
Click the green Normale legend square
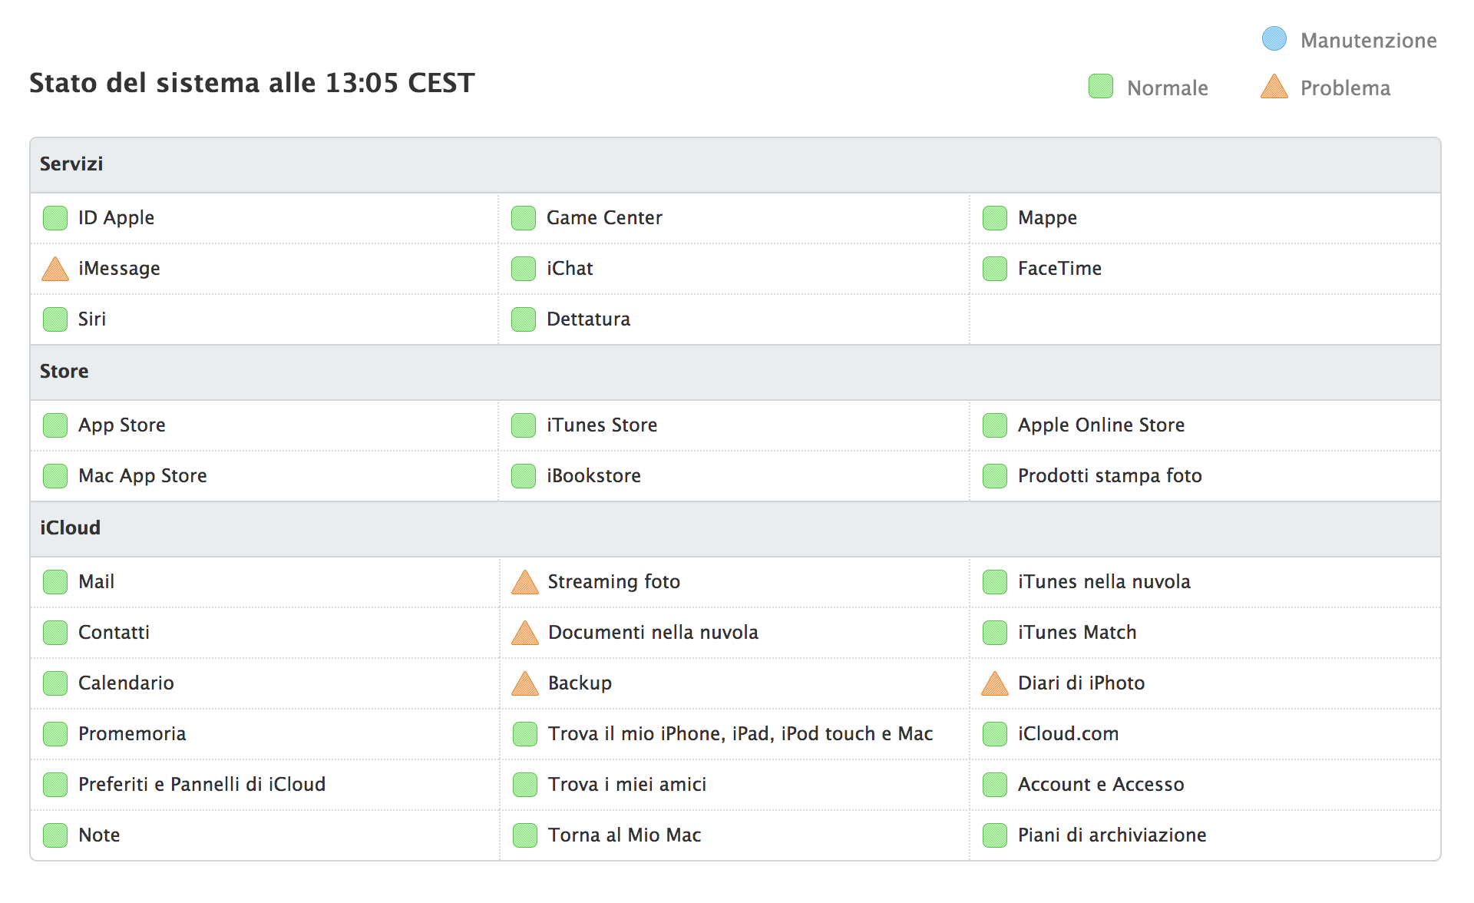coord(1101,86)
